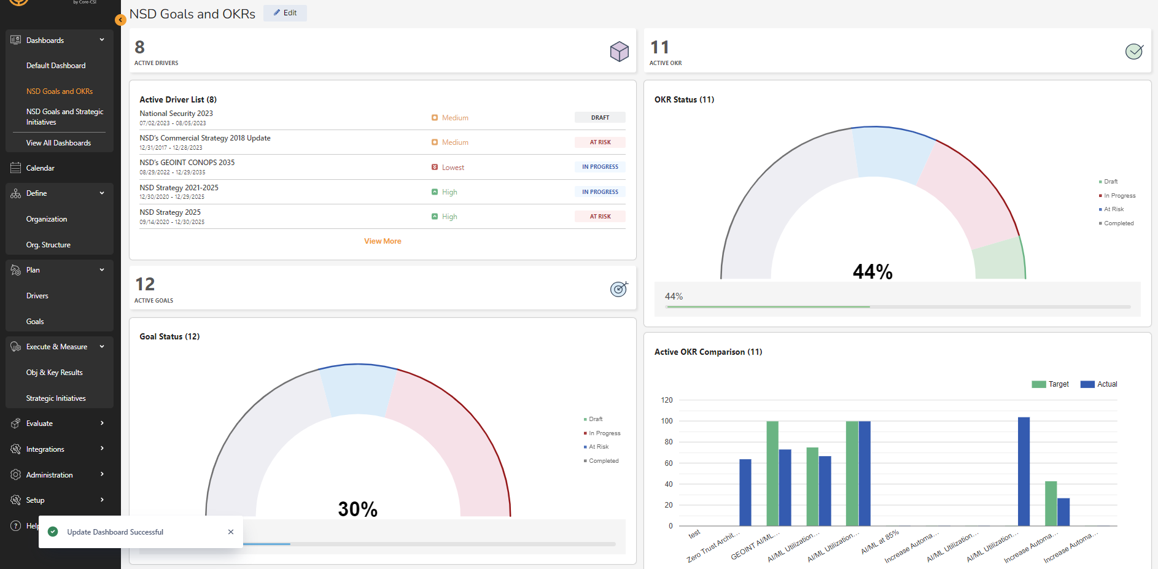
Task: Open Help from the sidebar question icon
Action: coord(15,525)
